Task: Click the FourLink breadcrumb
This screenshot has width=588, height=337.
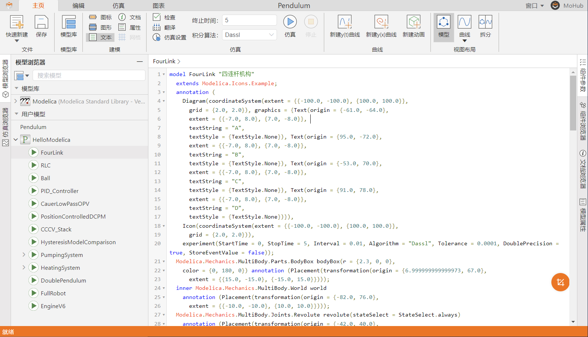Action: pos(164,61)
